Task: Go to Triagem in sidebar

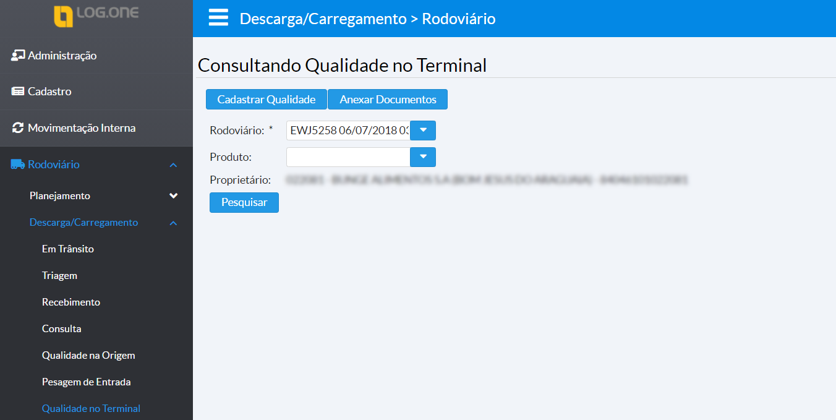Action: (59, 275)
